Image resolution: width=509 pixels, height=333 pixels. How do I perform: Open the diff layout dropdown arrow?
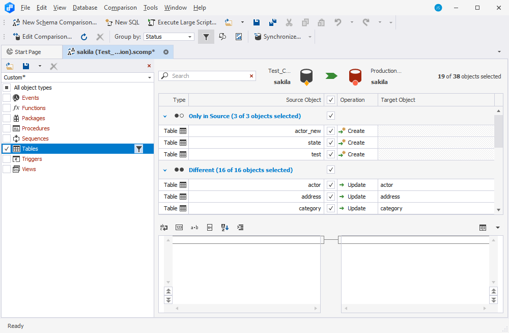[x=498, y=228]
